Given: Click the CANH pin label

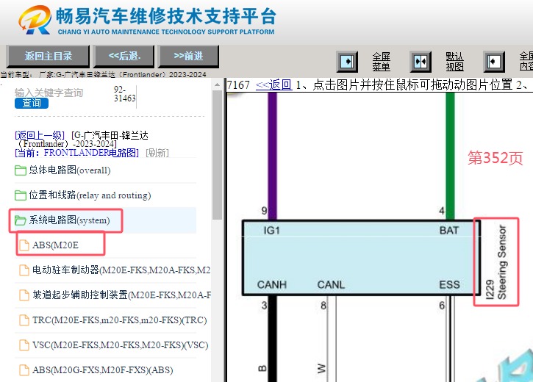Looking at the screenshot, I should tap(271, 284).
